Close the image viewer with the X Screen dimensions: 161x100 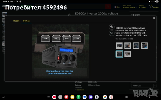coord(154,18)
